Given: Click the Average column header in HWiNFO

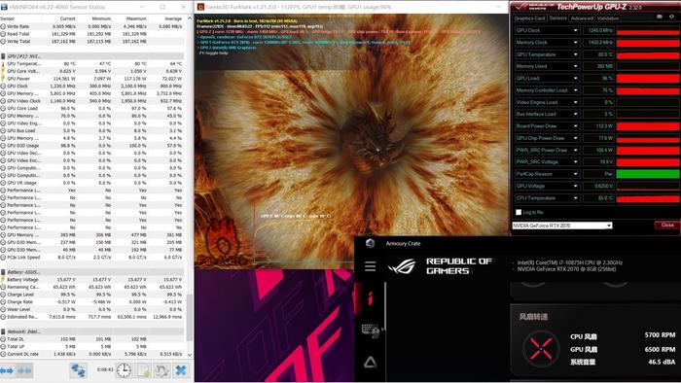Looking at the screenshot, I should (x=173, y=18).
